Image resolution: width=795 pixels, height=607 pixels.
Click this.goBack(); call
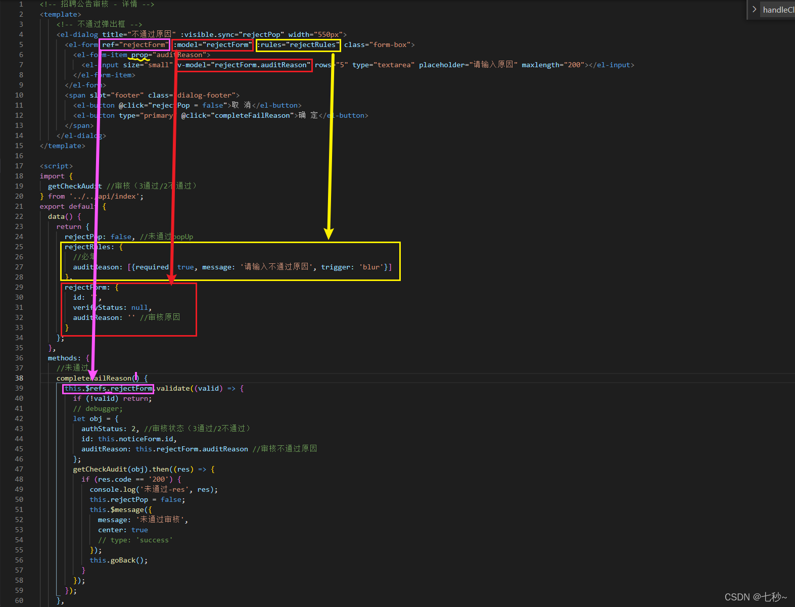tap(119, 560)
